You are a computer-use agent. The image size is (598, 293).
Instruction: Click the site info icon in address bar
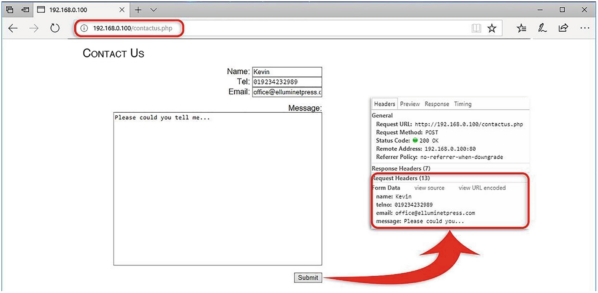(x=84, y=28)
